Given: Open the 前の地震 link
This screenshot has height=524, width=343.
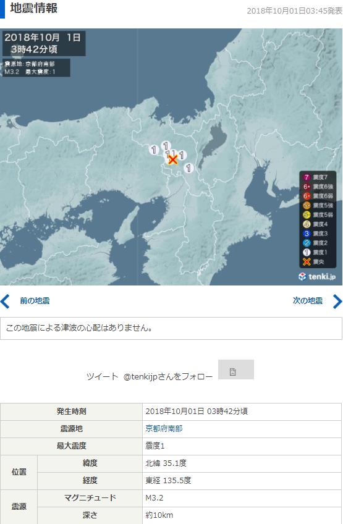Looking at the screenshot, I should (x=35, y=301).
